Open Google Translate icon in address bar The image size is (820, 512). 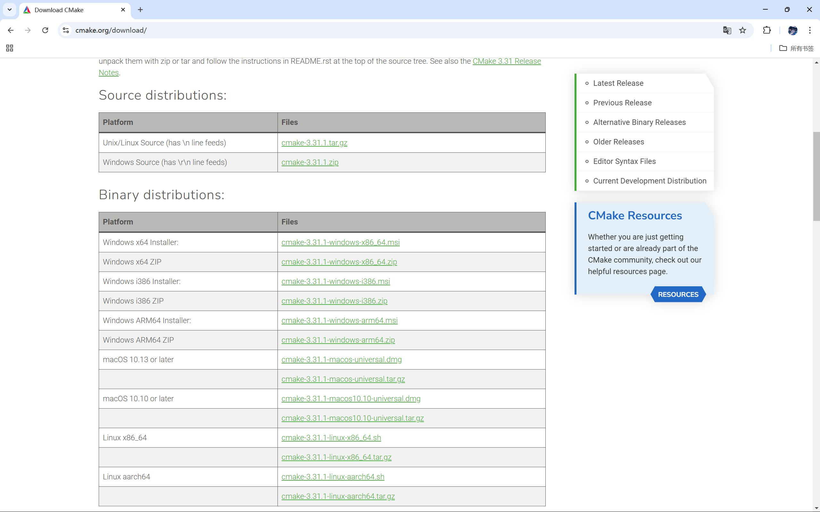727,30
